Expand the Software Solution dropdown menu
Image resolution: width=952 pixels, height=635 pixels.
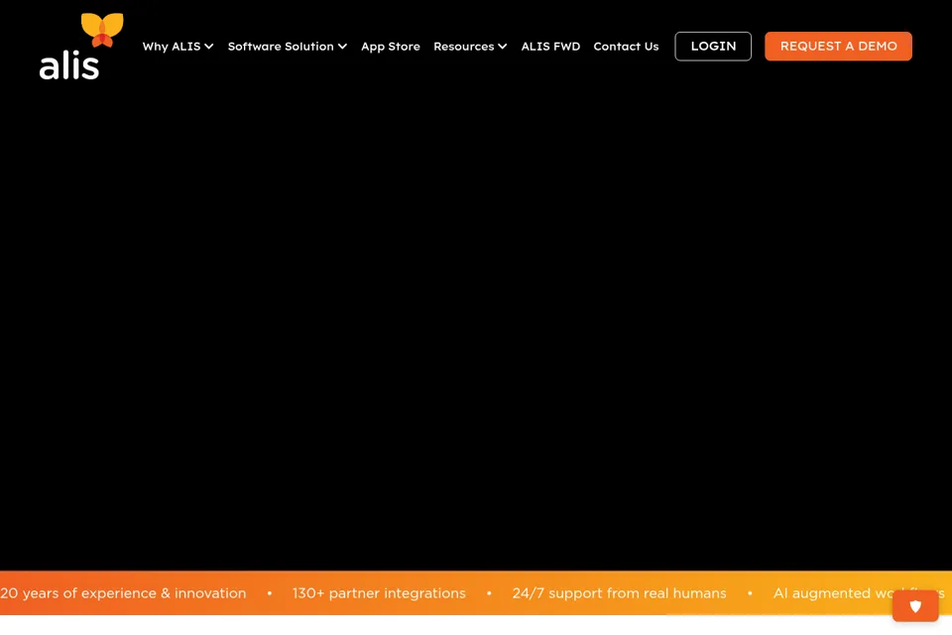288,47
